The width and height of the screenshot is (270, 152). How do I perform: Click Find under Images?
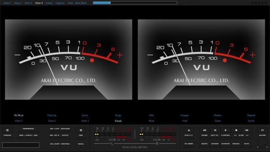coord(185,121)
